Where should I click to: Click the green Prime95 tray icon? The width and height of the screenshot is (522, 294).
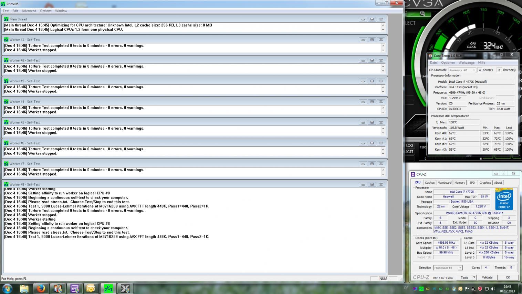(421, 289)
